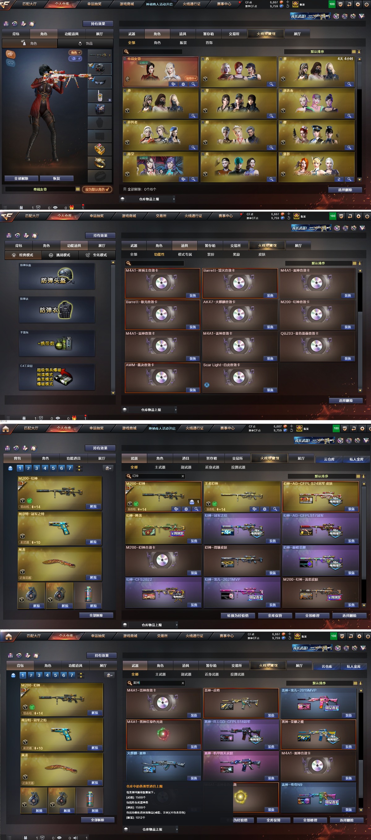Image resolution: width=371 pixels, height=840 pixels.
Task: Click the 设为默认角色 button
Action: point(97,189)
